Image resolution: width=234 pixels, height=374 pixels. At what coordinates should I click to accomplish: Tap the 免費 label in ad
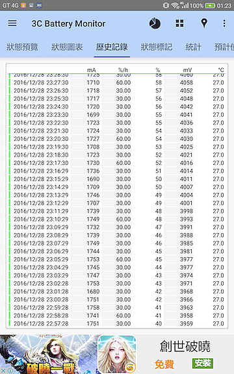click(x=164, y=364)
